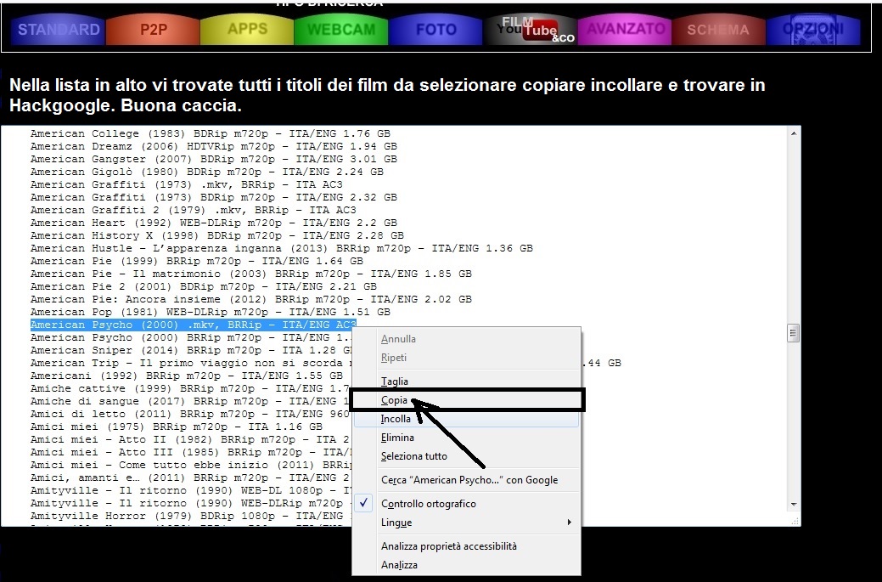Screen dimensions: 882x582
Task: Click the film list scrollbar up arrow
Action: tap(794, 133)
